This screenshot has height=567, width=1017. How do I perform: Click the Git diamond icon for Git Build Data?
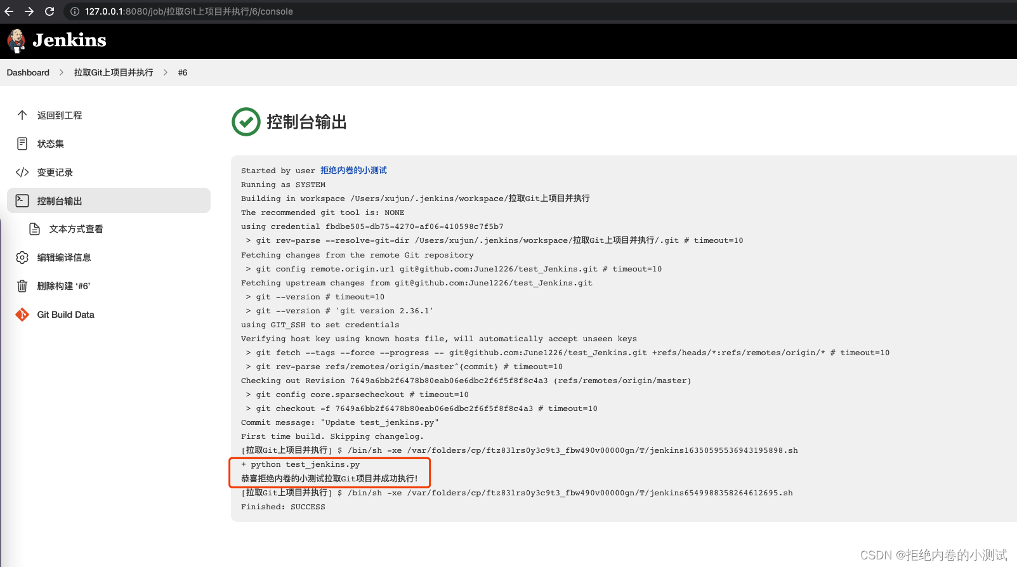coord(22,315)
